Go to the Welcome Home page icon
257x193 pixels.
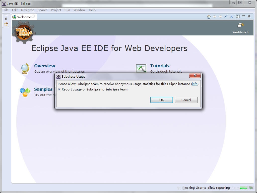209,17
